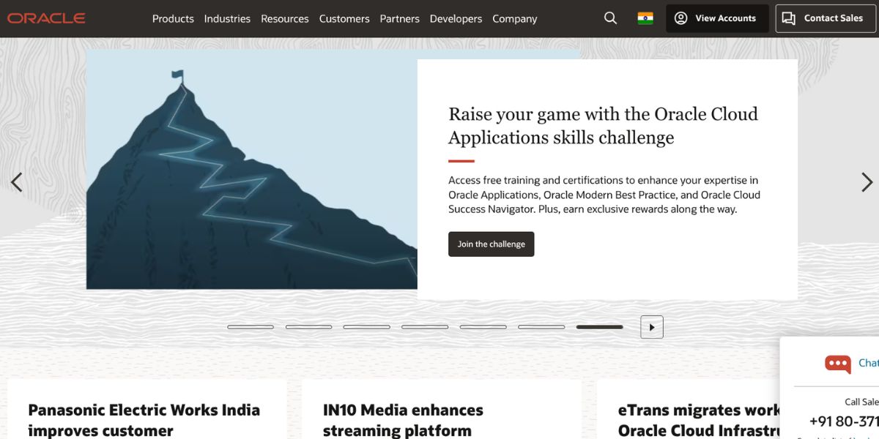The image size is (879, 439).
Task: Select the first carousel slide indicator
Action: pyautogui.click(x=251, y=327)
